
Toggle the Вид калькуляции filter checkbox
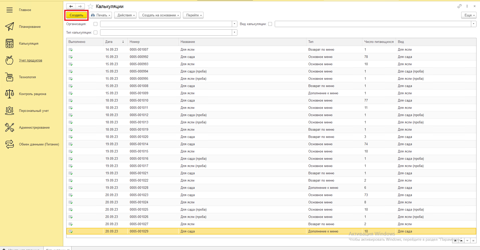[x=270, y=24]
